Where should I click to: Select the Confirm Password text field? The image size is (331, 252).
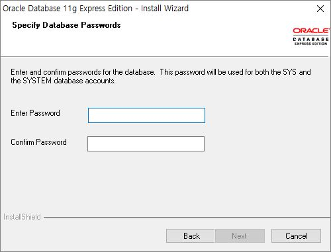click(x=146, y=144)
